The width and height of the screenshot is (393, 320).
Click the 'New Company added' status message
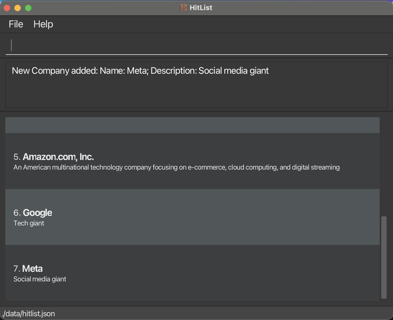coord(140,71)
